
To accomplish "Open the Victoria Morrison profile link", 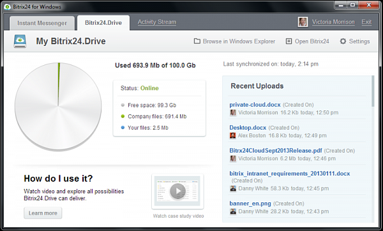I will pos(333,22).
